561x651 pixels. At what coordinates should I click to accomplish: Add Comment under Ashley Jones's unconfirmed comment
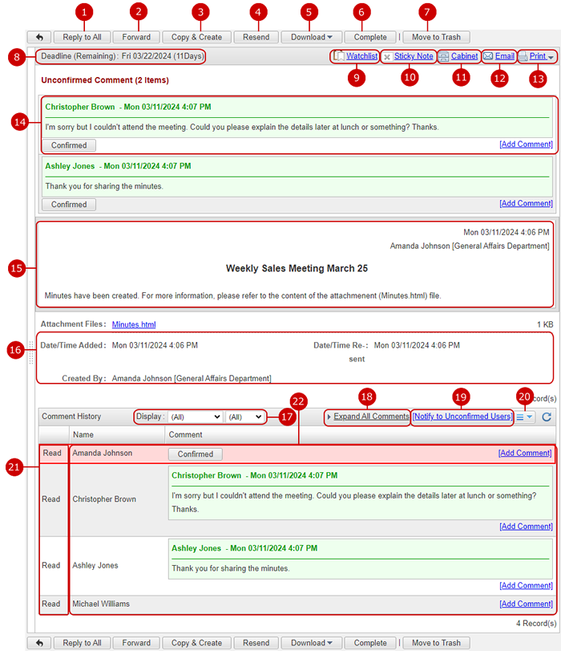coord(526,203)
